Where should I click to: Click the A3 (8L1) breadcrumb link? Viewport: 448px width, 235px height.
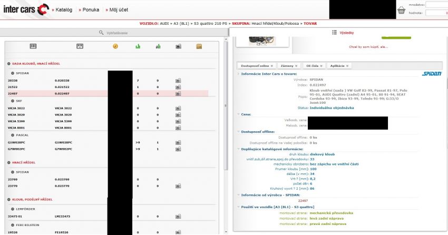tap(181, 23)
